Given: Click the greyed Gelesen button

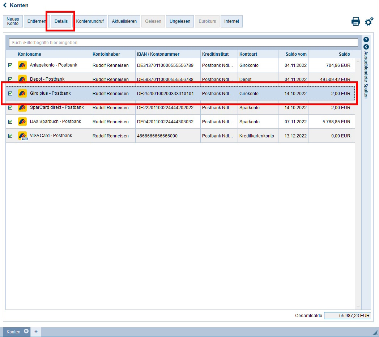Looking at the screenshot, I should click(153, 21).
